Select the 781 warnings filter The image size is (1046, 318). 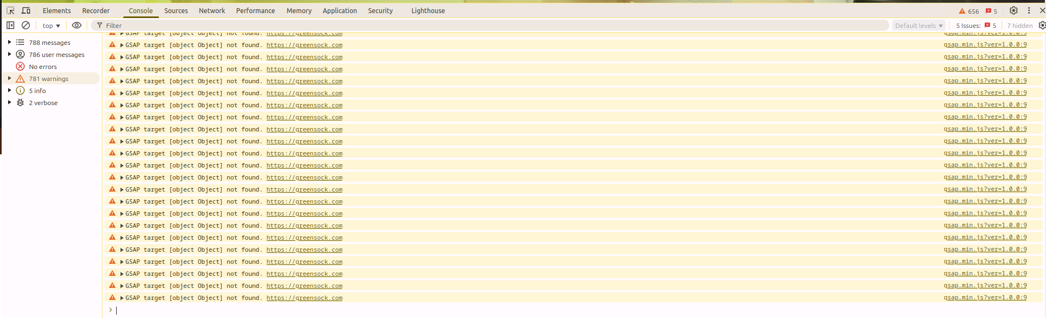49,79
